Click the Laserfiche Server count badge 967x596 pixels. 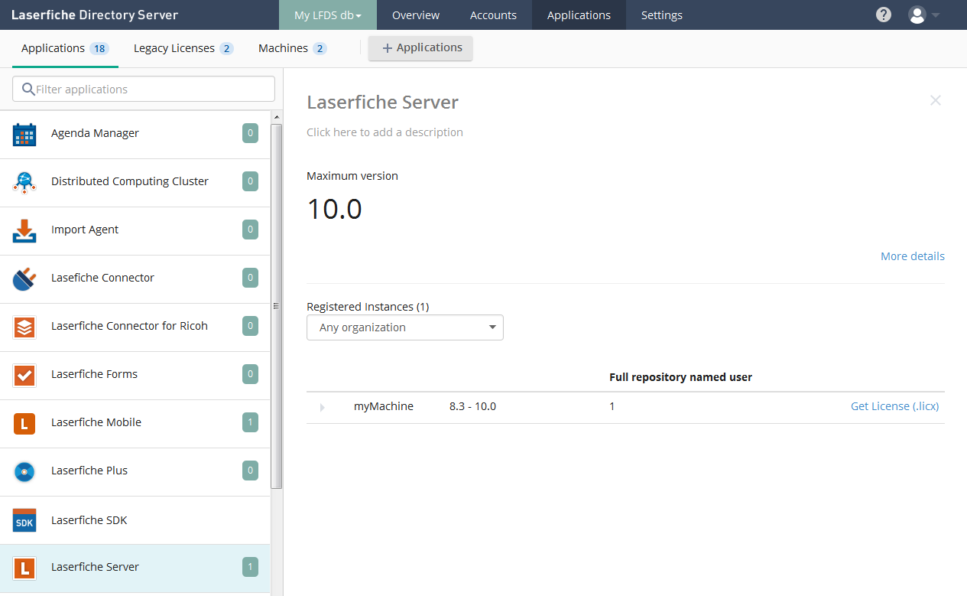point(250,567)
